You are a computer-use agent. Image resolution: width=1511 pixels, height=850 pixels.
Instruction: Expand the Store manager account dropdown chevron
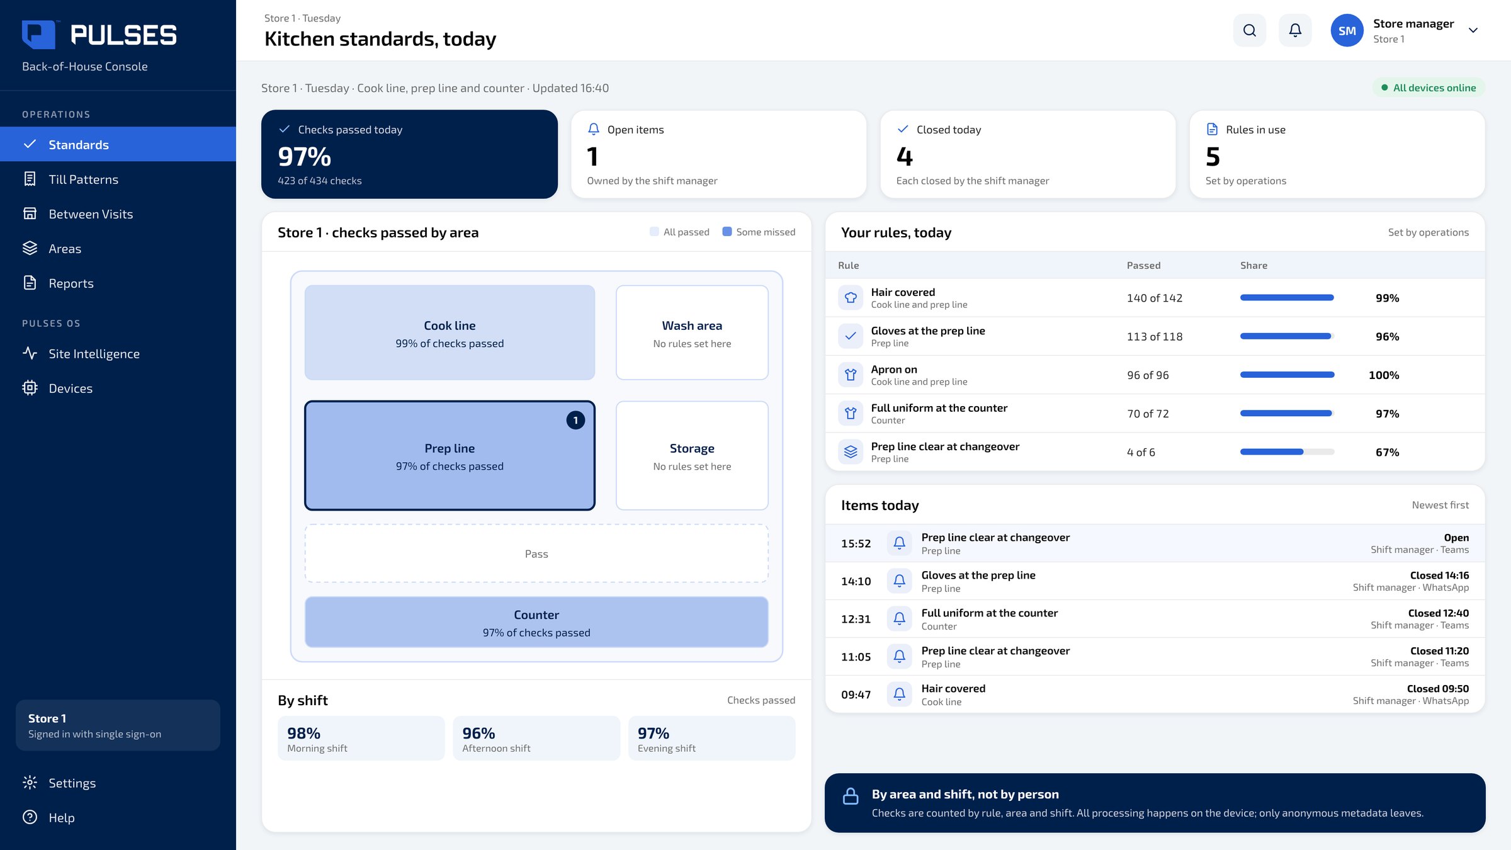1473,30
